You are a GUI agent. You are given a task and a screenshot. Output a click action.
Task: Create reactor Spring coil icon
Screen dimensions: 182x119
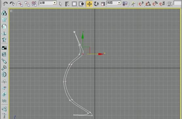[x=4, y=55]
